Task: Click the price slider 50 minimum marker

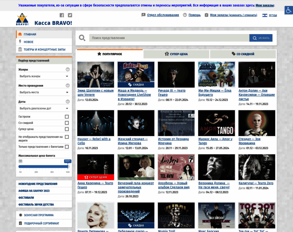Action: point(20,161)
